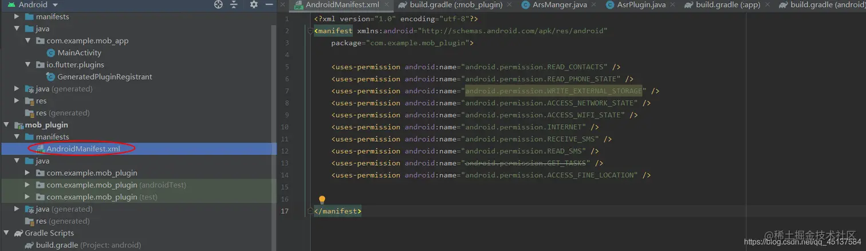The image size is (866, 251).
Task: Expand com.example.mob_plugin (androidTest) package
Action: click(28, 185)
